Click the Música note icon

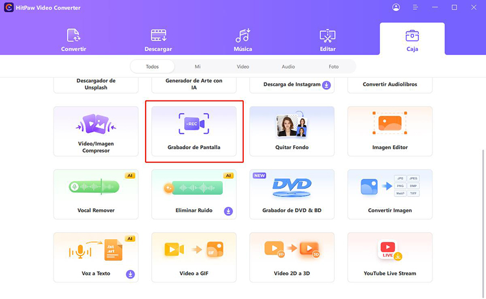(243, 35)
